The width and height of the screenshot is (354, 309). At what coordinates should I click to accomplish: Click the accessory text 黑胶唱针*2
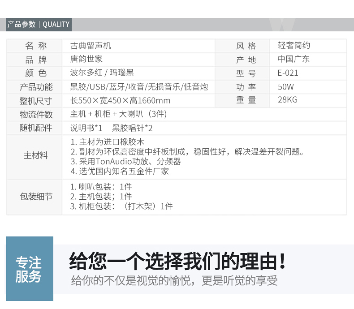coord(132,128)
